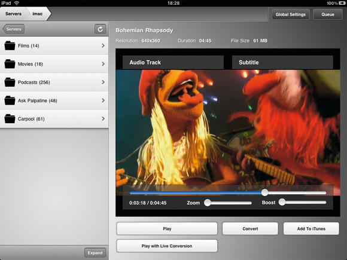The image size is (347, 260).
Task: Open the Audio Track selector
Action: [x=173, y=62]
